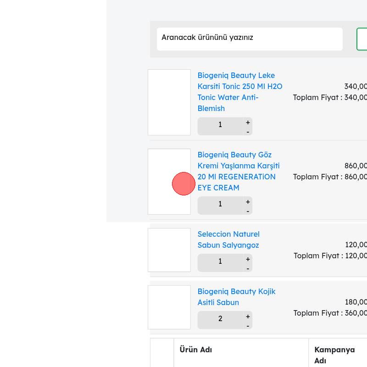
Task: Open Biogeniq Beauty Göz Kremi product link
Action: tap(239, 171)
